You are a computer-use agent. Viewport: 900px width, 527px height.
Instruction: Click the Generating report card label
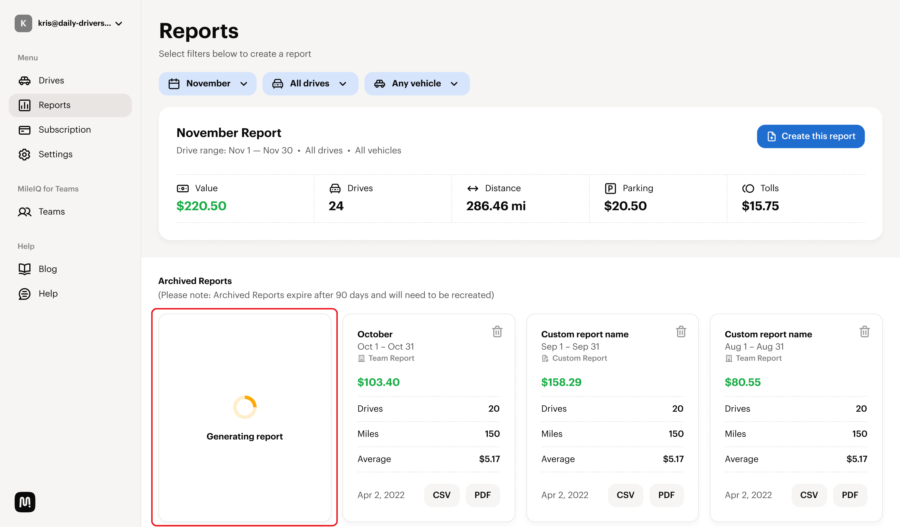[x=245, y=437]
